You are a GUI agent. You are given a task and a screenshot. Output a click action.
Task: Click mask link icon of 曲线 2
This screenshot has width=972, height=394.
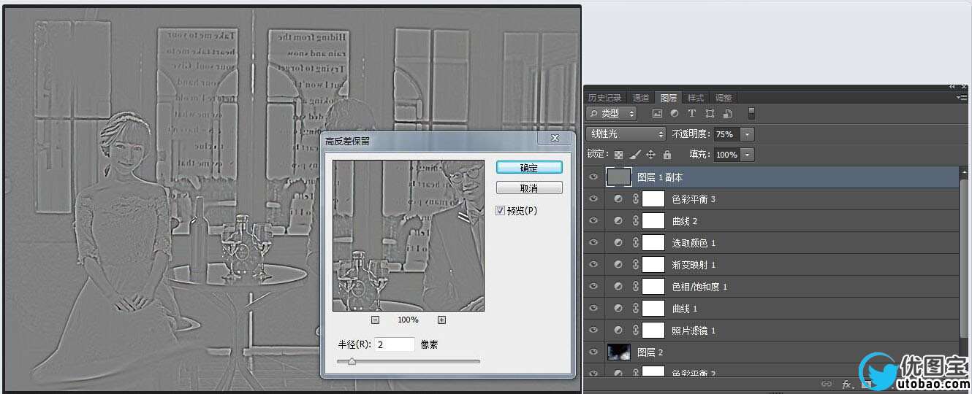click(635, 221)
